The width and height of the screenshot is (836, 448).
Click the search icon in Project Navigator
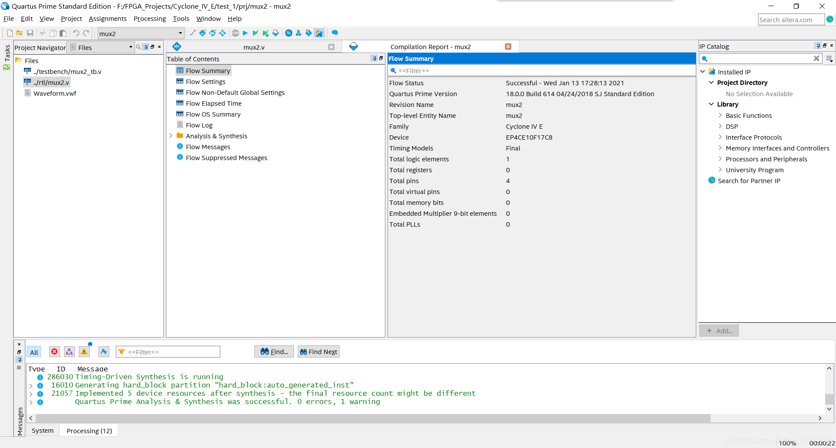[x=138, y=47]
